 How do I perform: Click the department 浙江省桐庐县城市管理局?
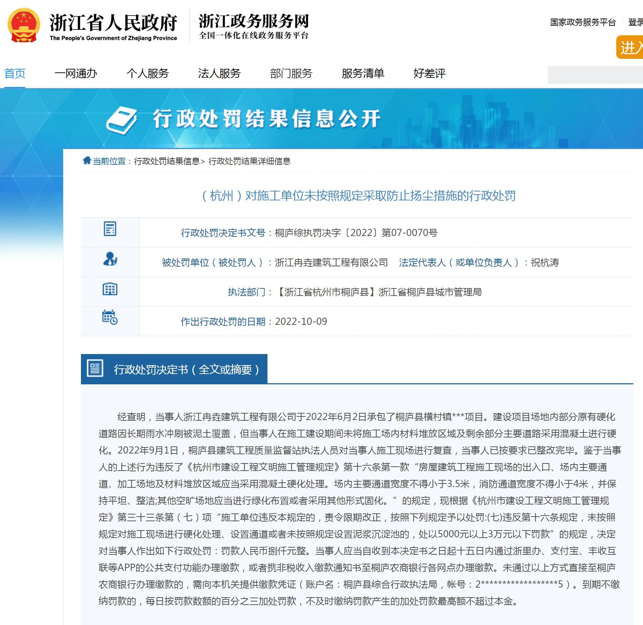click(x=430, y=292)
